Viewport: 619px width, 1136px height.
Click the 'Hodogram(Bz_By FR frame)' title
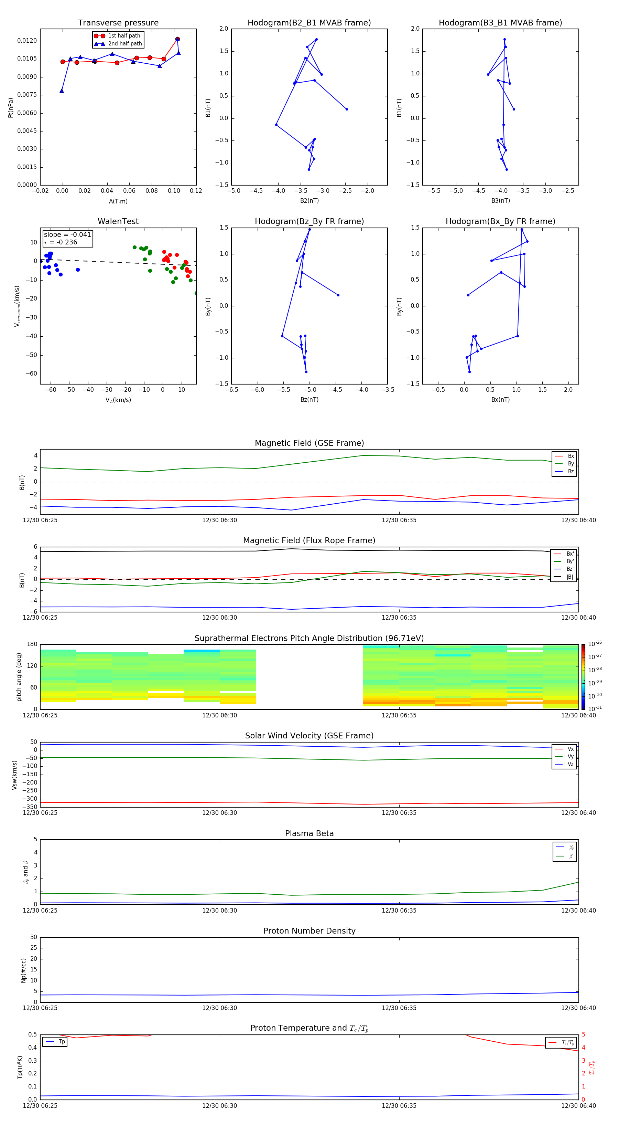pyautogui.click(x=309, y=221)
